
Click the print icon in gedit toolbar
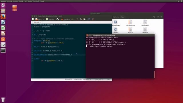coord(57,19)
